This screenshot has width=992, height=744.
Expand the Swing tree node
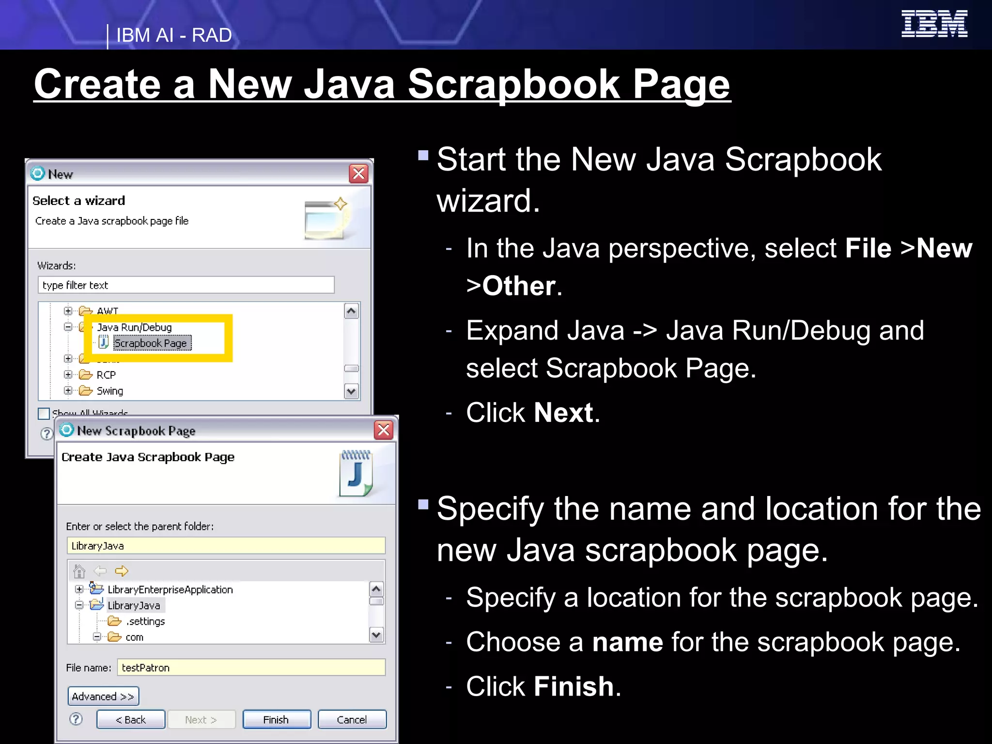(68, 390)
